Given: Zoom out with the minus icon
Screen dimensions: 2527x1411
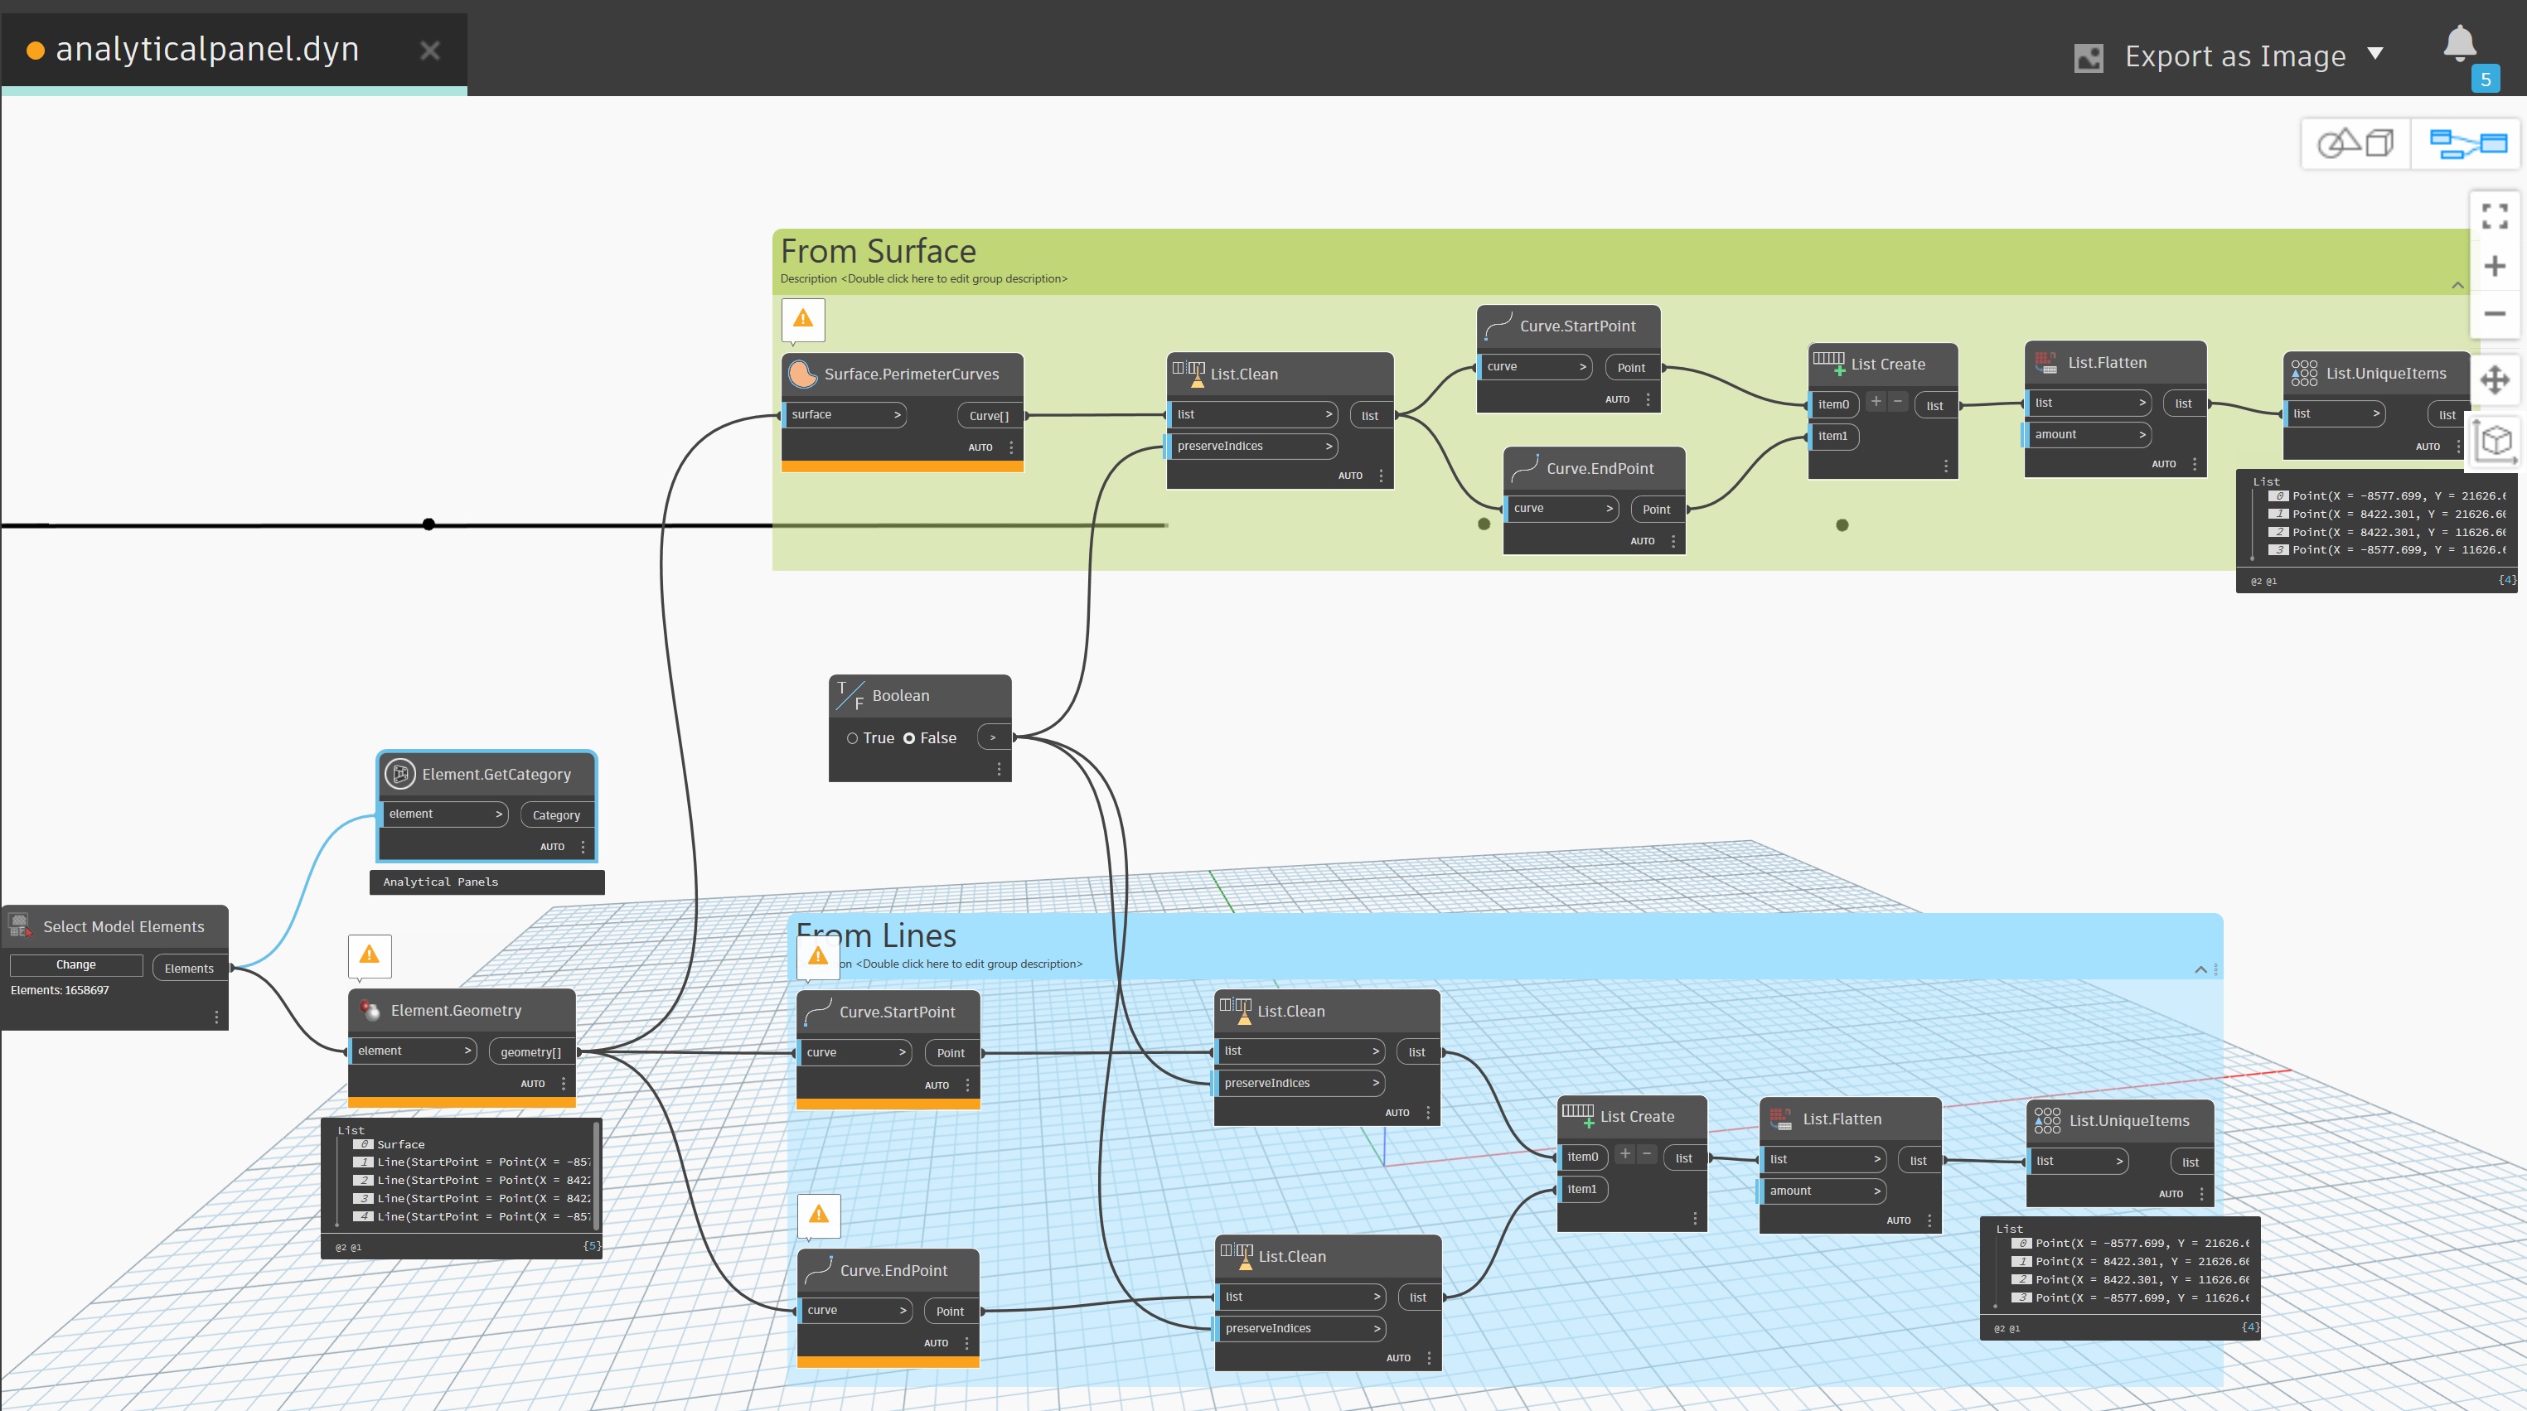Looking at the screenshot, I should point(2494,314).
